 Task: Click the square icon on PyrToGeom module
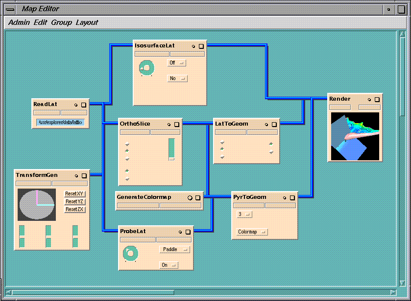tap(292, 198)
